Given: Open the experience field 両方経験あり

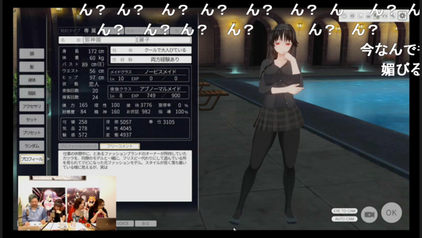Looking at the screenshot, I should (151, 60).
